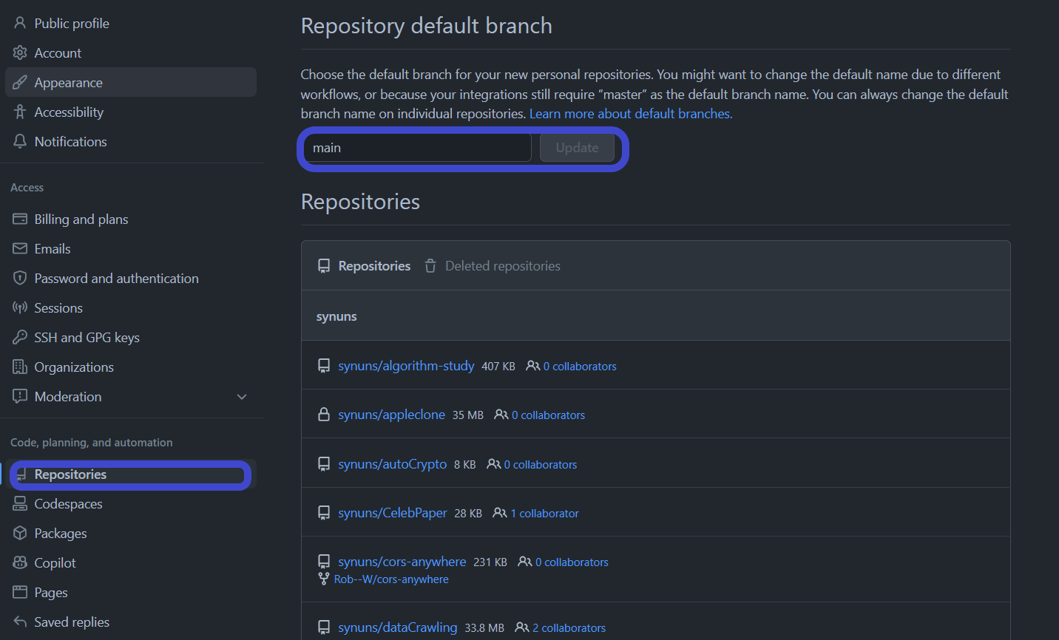The height and width of the screenshot is (640, 1059).
Task: Click the people icon beside synuns/dataCrawling collaborators
Action: point(522,627)
